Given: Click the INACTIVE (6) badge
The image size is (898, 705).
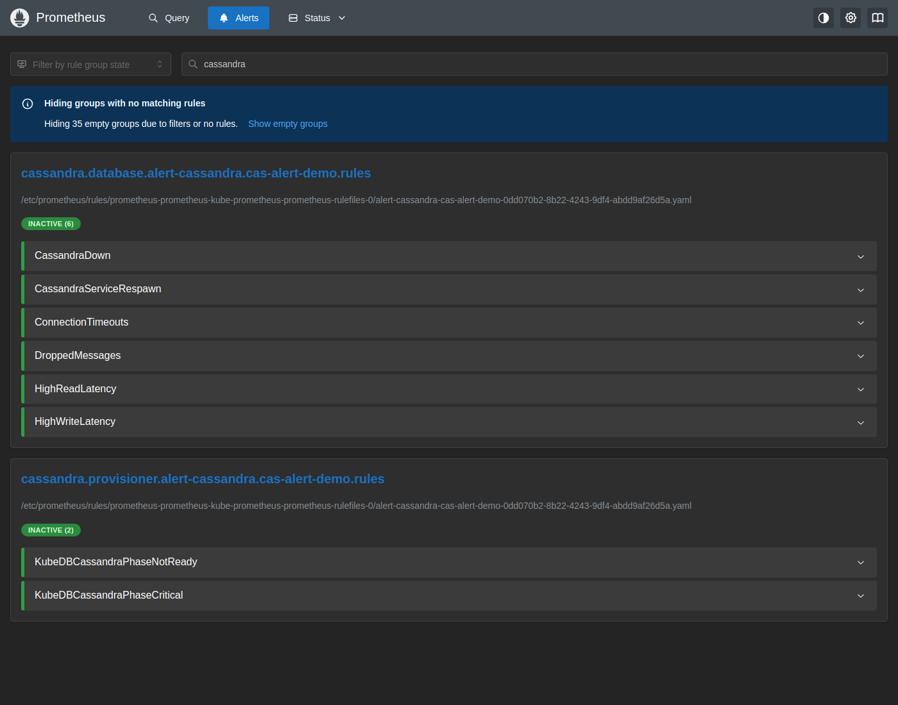Looking at the screenshot, I should click(51, 224).
